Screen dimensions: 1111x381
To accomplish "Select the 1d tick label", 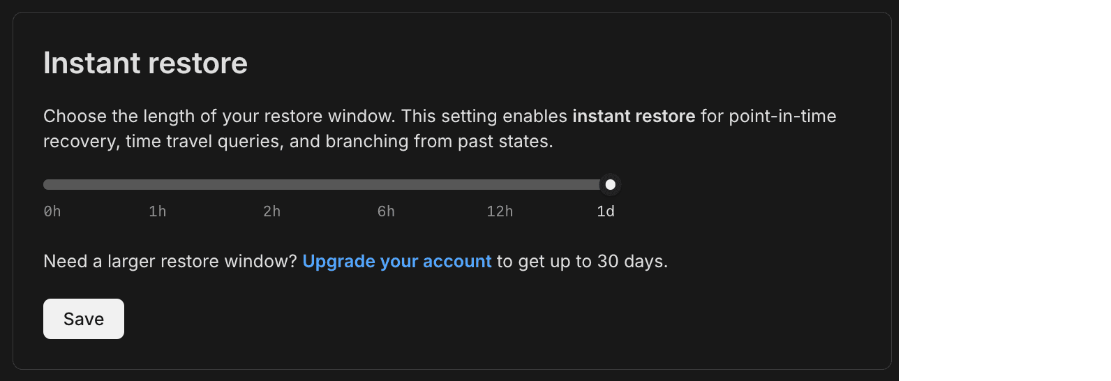I will point(606,211).
